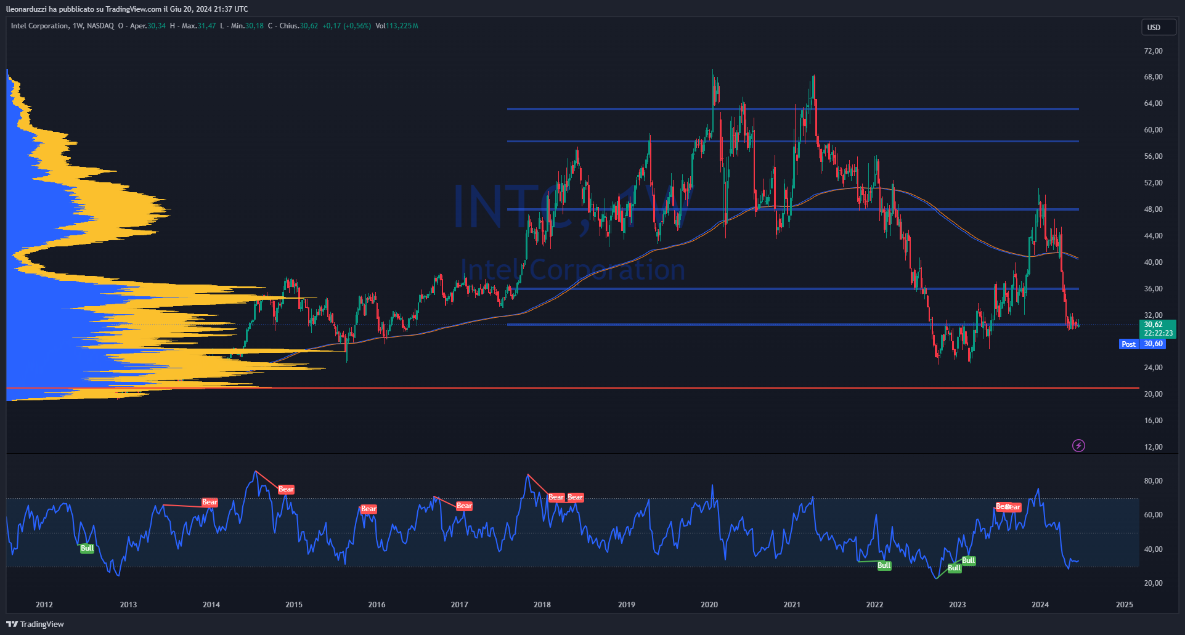Click the 24,00 price axis label

[1153, 368]
